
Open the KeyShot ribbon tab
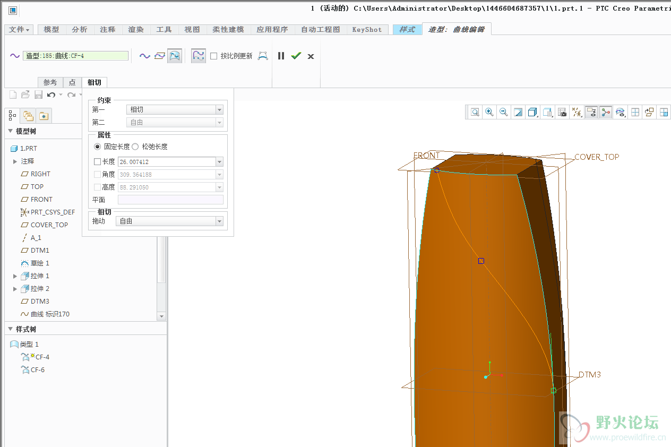coord(367,30)
